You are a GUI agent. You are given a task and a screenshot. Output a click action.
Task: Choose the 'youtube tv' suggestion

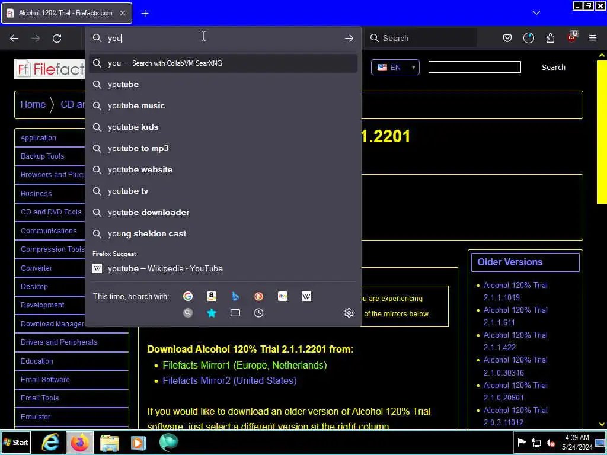(x=223, y=191)
